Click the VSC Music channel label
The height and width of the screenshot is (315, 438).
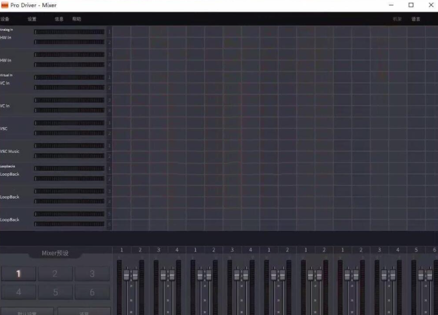tap(9, 151)
